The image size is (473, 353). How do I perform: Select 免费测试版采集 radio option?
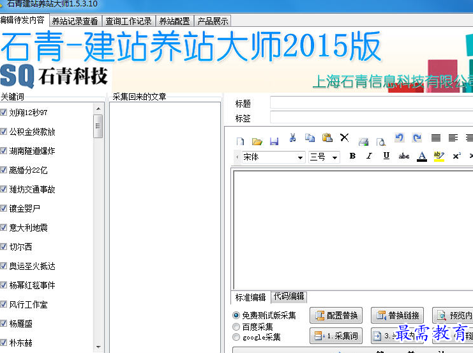pos(236,315)
